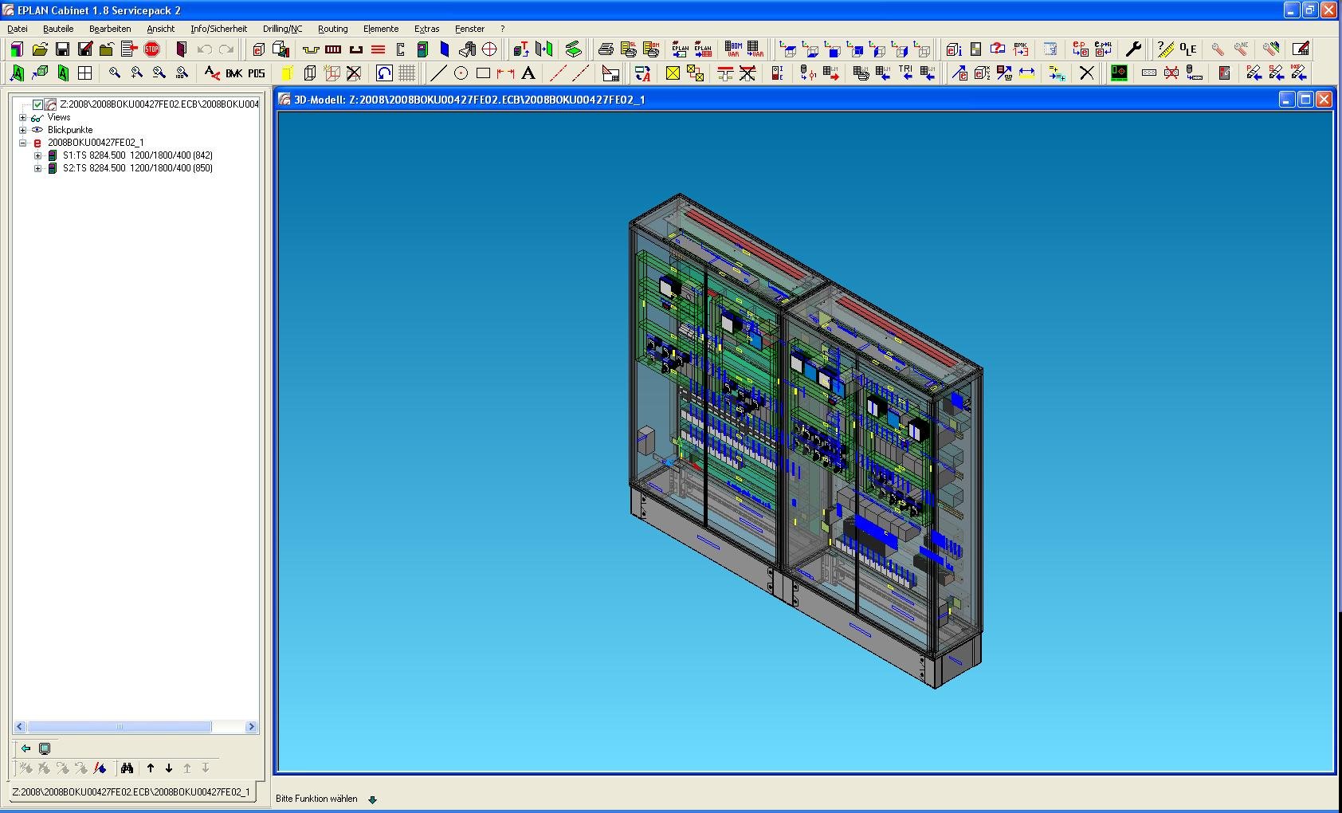The width and height of the screenshot is (1342, 813).
Task: Click the BOM VAR list icon
Action: (733, 49)
